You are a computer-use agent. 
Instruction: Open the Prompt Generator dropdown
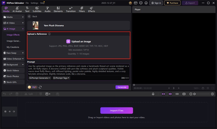(40, 78)
